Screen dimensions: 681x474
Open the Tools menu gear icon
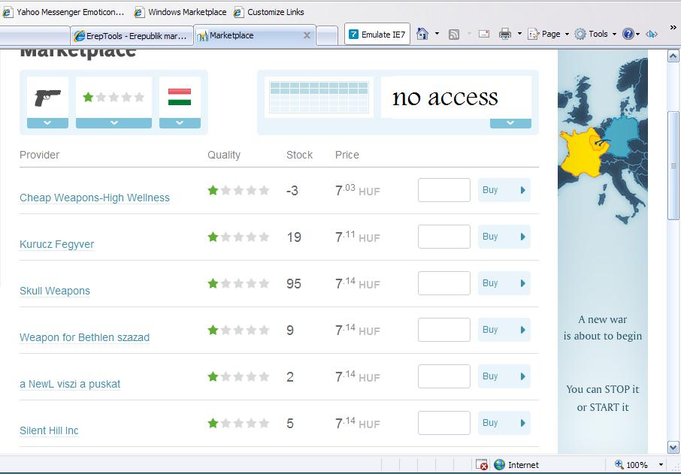click(580, 34)
